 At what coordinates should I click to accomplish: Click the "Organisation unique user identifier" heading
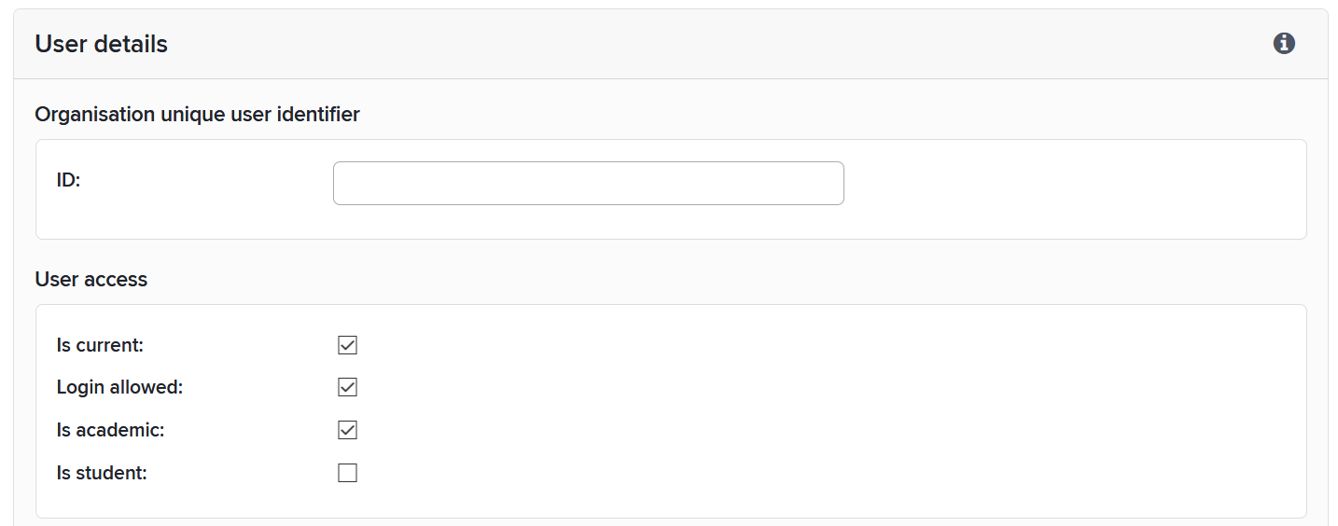pos(197,114)
